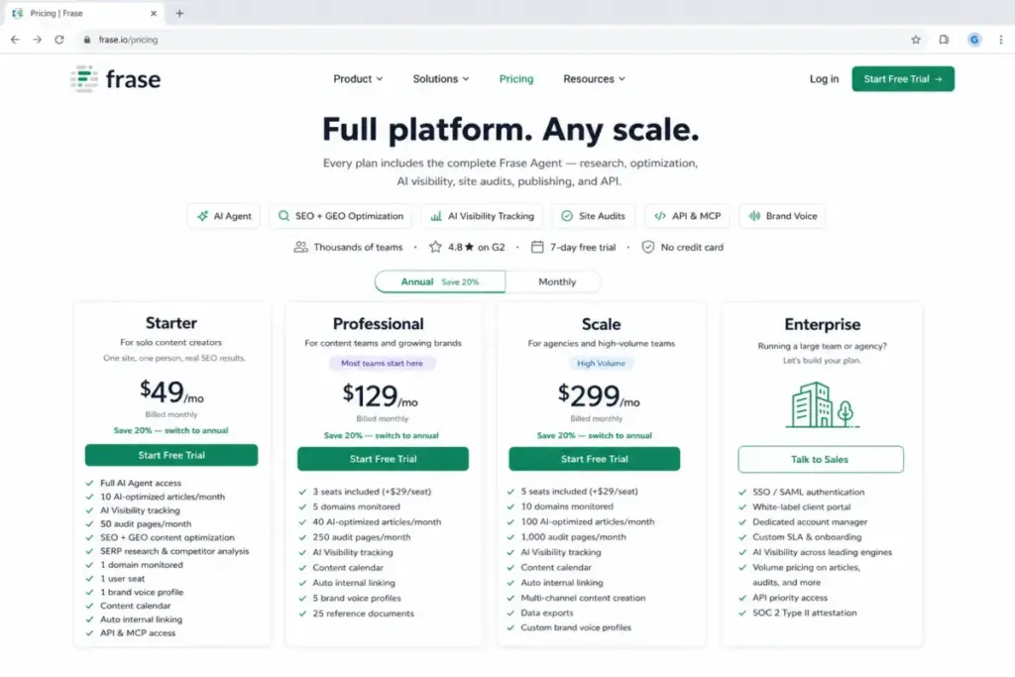
Task: Click the browser forward arrow
Action: point(37,40)
